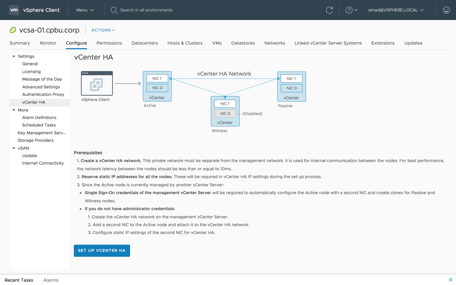This screenshot has height=285, width=456.
Task: Open the emad@VSPHERE.LOCAL user dropdown
Action: tap(396, 10)
